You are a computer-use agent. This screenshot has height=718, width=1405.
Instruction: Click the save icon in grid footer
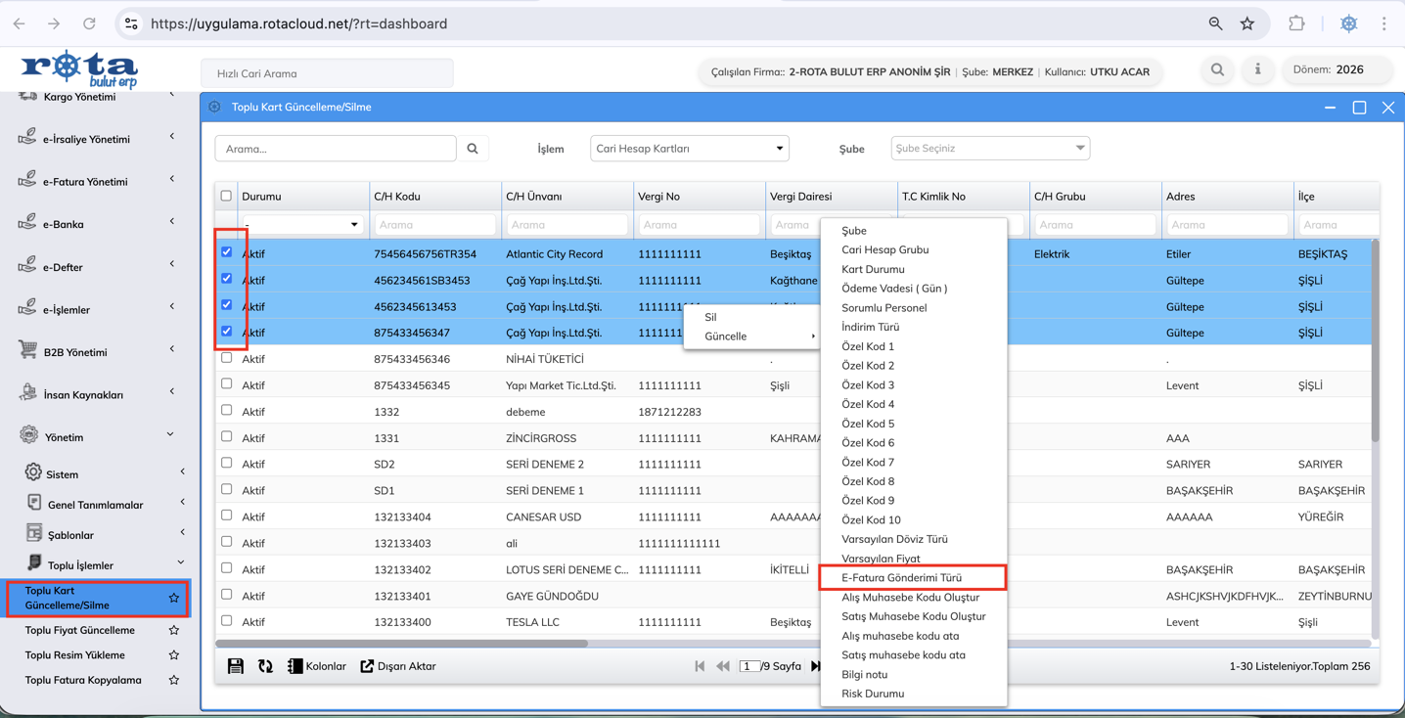pos(236,666)
